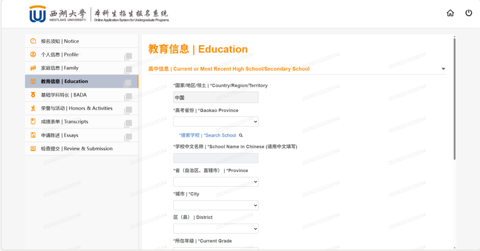Image resolution: width=480 pixels, height=251 pixels.
Task: Click the 教育信息 | Education page title
Action: (x=198, y=49)
